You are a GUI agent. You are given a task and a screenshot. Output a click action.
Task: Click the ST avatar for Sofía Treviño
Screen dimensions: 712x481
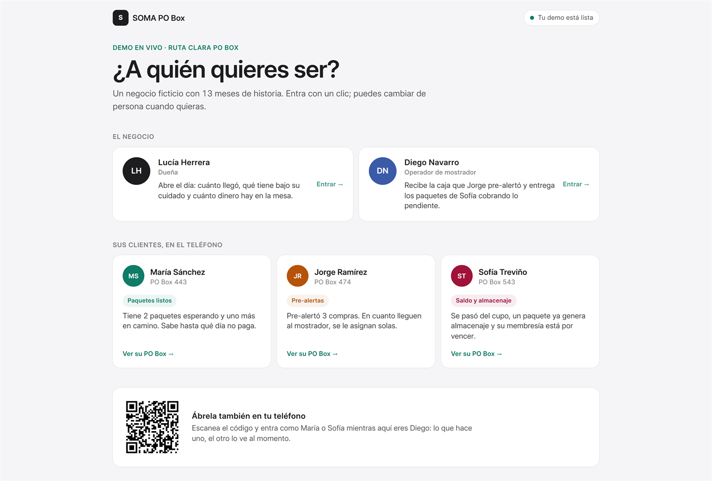(462, 276)
